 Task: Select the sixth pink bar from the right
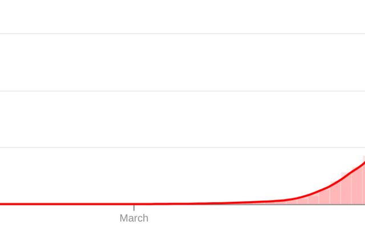(x=313, y=198)
